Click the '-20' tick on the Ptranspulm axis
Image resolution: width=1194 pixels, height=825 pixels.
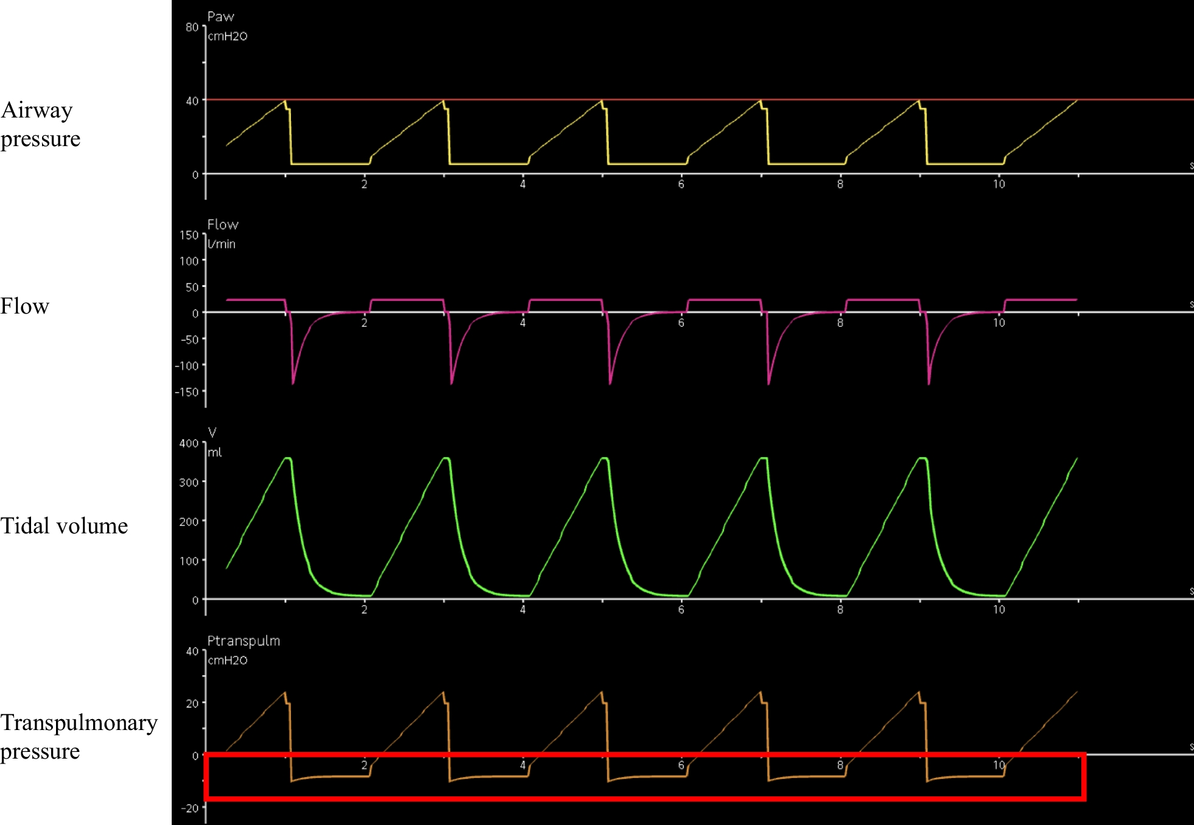[189, 809]
